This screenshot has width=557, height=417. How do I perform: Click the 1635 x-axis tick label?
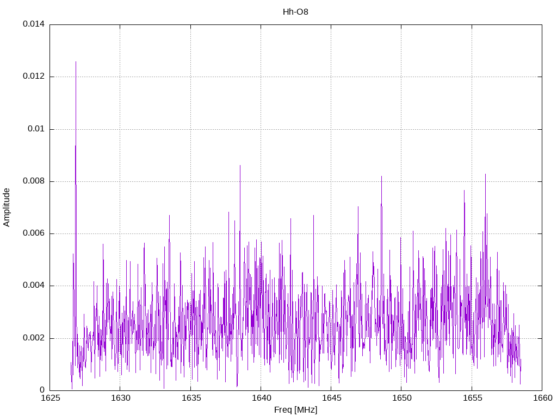pyautogui.click(x=190, y=398)
